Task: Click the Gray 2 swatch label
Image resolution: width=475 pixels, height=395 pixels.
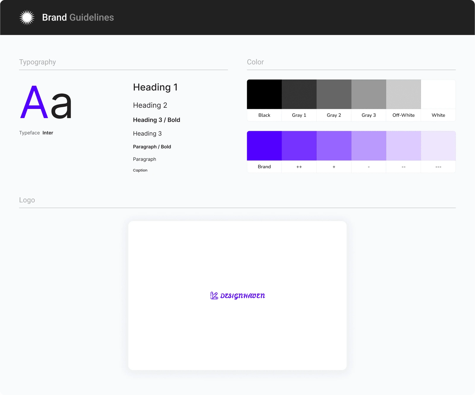Action: point(334,115)
